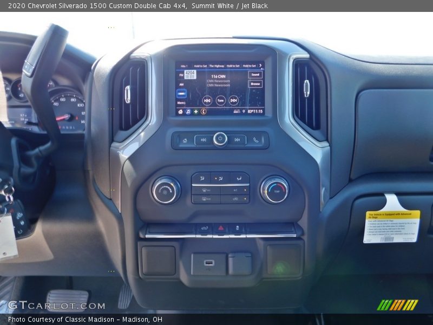Open the Sound settings button

point(255,75)
